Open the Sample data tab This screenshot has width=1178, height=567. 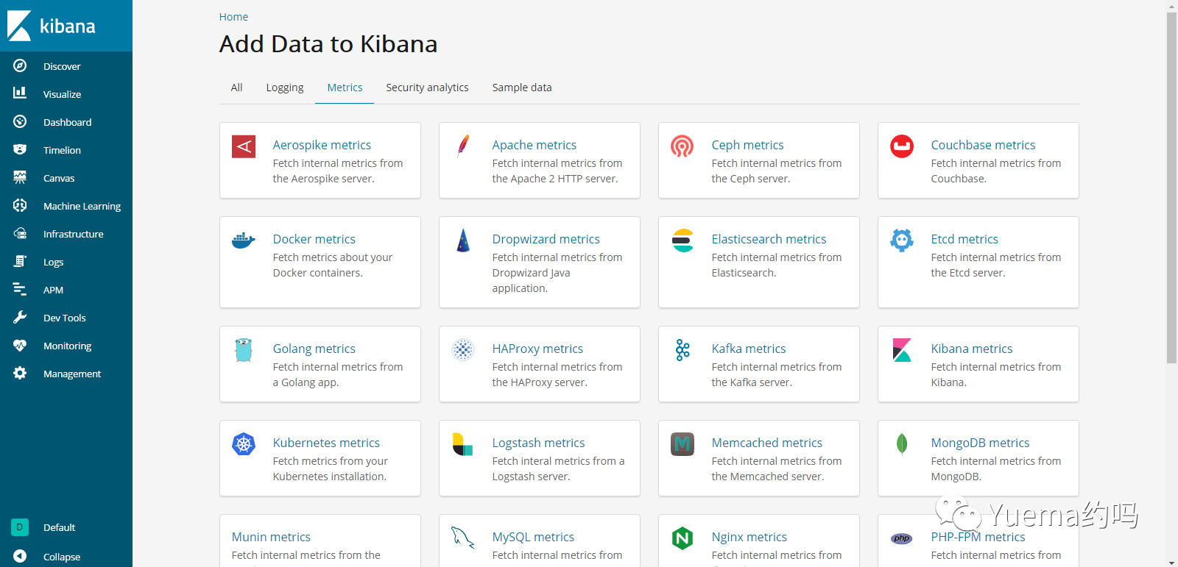click(522, 88)
